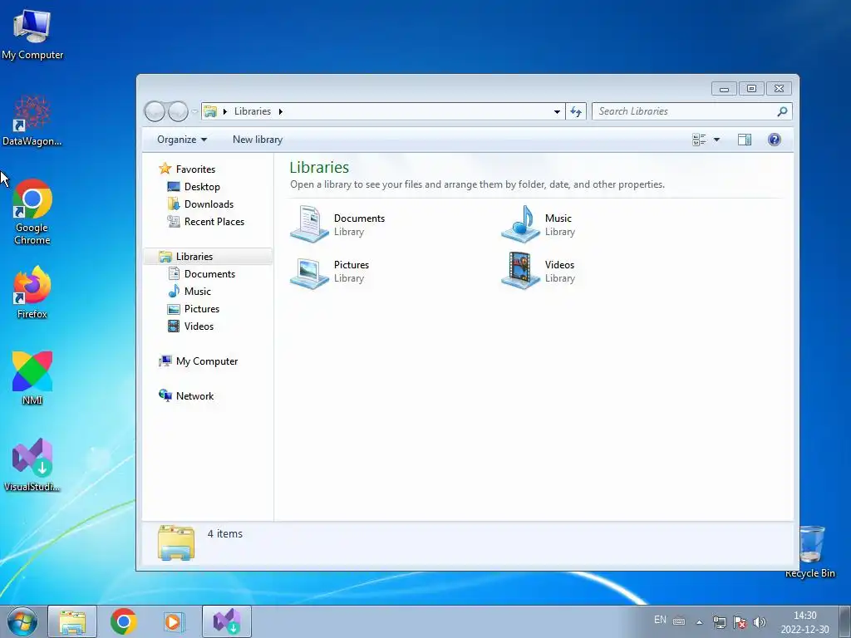
Task: Click the volume speaker tray icon
Action: coord(760,622)
